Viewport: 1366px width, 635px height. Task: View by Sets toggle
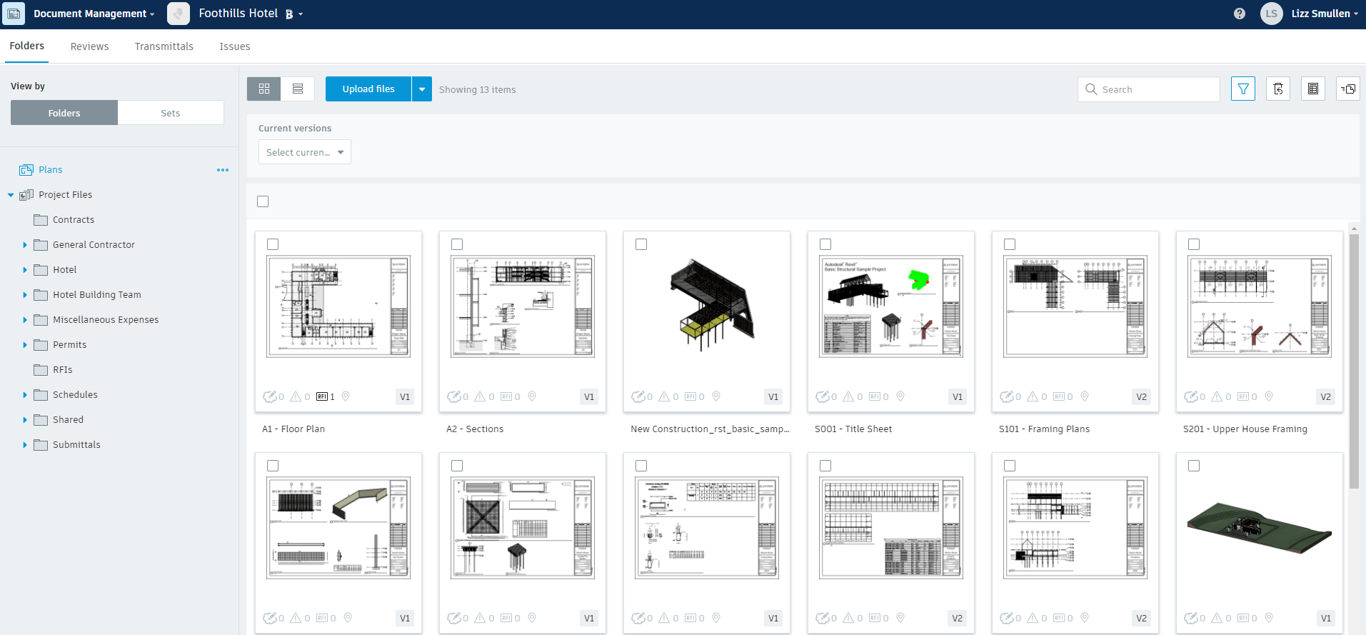click(171, 113)
